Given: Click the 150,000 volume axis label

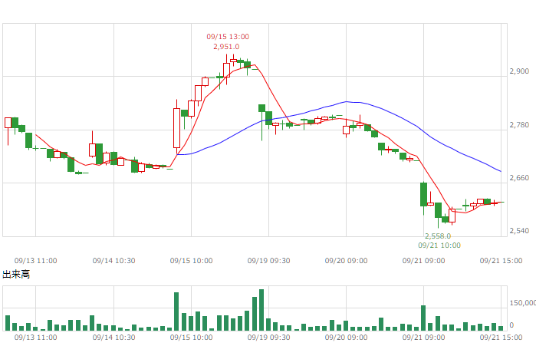Looking at the screenshot, I should (523, 303).
